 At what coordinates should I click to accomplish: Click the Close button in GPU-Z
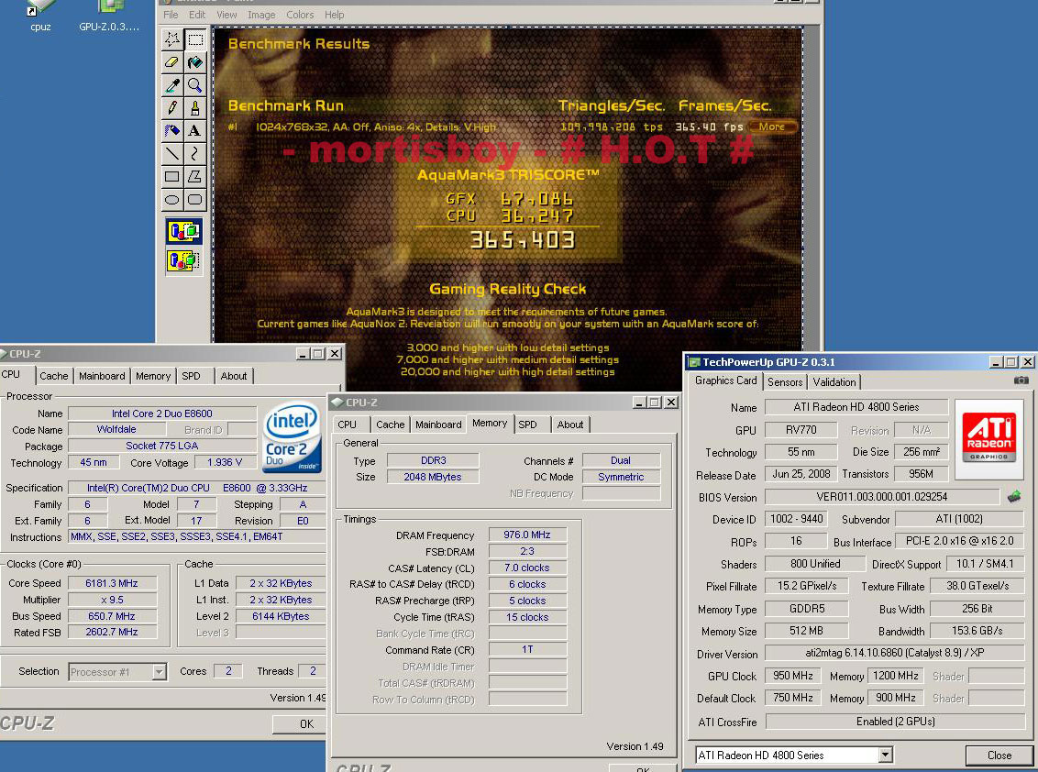[999, 755]
